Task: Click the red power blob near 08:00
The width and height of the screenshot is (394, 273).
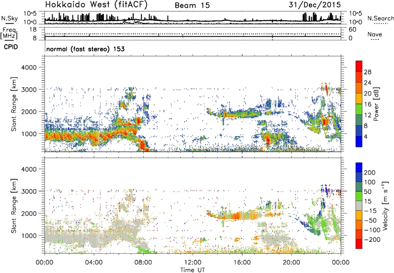Action: [142, 145]
